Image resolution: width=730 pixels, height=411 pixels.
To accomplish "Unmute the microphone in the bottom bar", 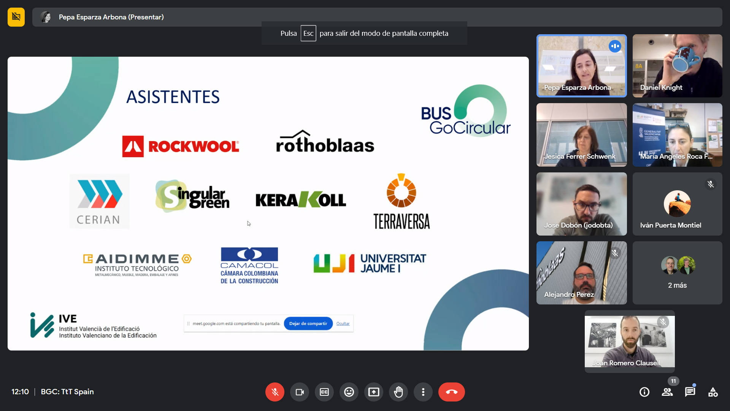I will tap(275, 392).
